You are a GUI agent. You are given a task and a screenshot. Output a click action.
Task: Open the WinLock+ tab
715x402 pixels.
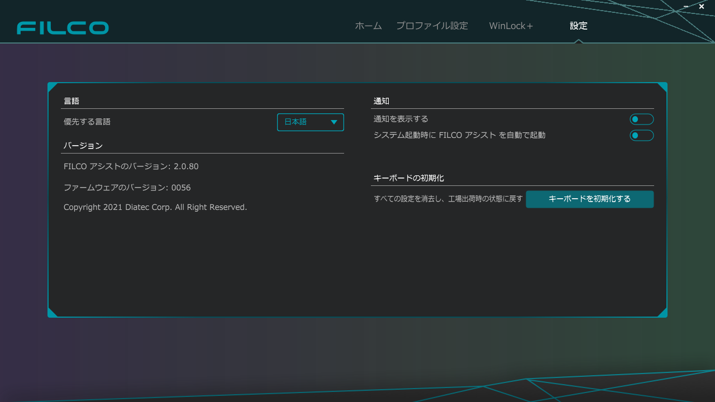(x=511, y=26)
